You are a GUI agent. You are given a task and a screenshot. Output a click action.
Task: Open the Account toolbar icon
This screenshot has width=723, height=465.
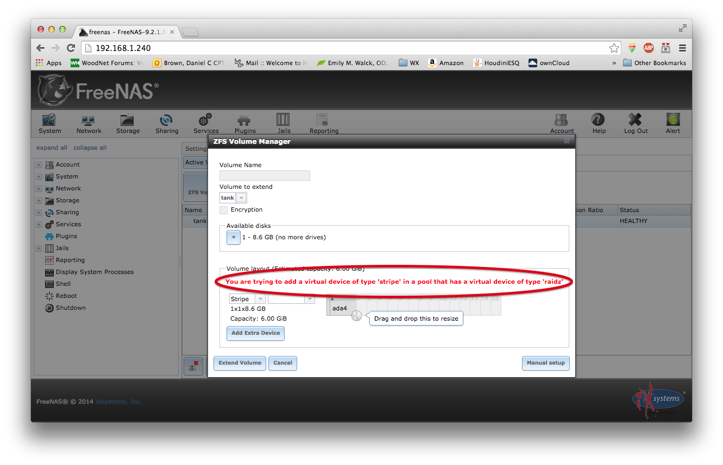[562, 123]
